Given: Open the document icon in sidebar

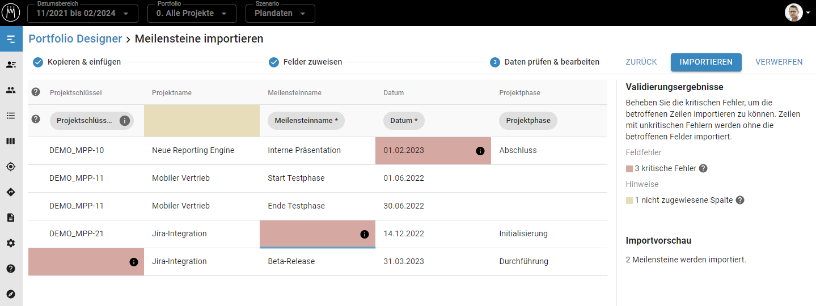Looking at the screenshot, I should click(x=11, y=218).
